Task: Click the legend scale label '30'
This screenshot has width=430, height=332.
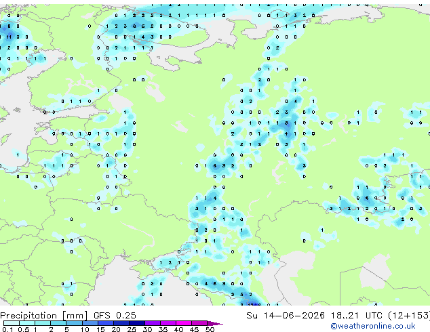Action: [x=147, y=329]
